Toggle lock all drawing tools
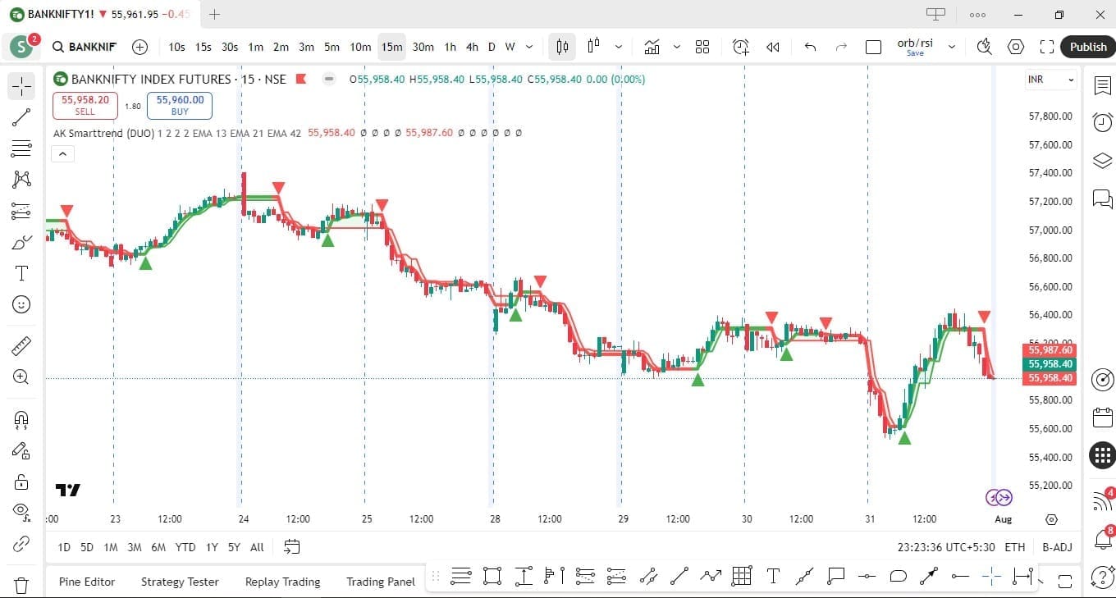 pyautogui.click(x=21, y=482)
